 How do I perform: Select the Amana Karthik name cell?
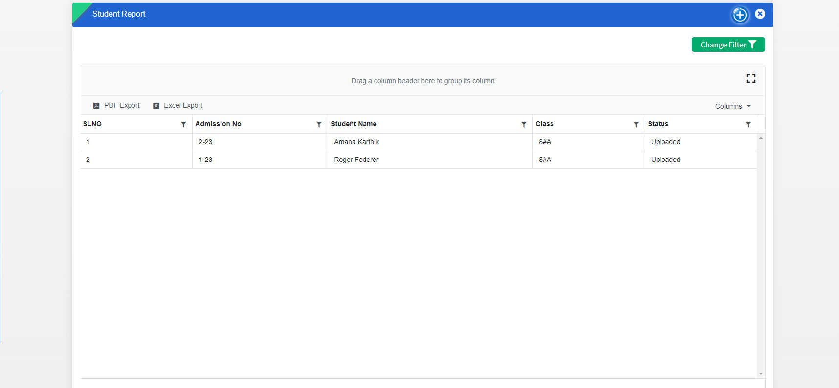click(430, 142)
